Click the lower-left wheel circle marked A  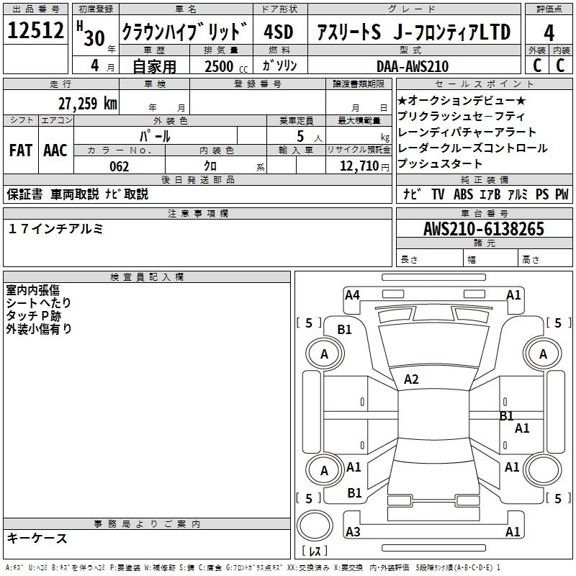coord(324,470)
